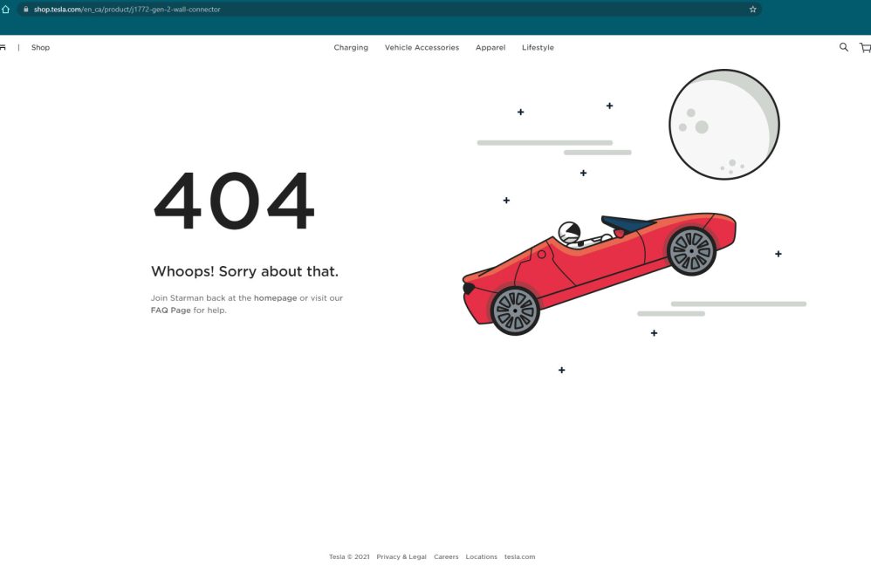Open the Vehicle Accessories menu
Viewport: 871px width, 580px height.
tap(422, 48)
